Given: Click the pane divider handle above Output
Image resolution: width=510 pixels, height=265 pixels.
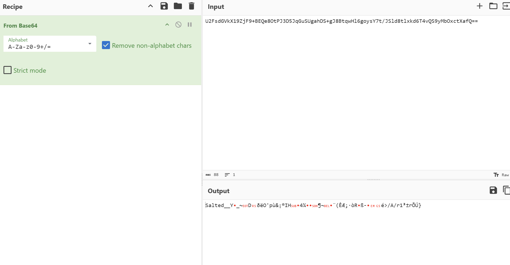Looking at the screenshot, I should coord(373,179).
